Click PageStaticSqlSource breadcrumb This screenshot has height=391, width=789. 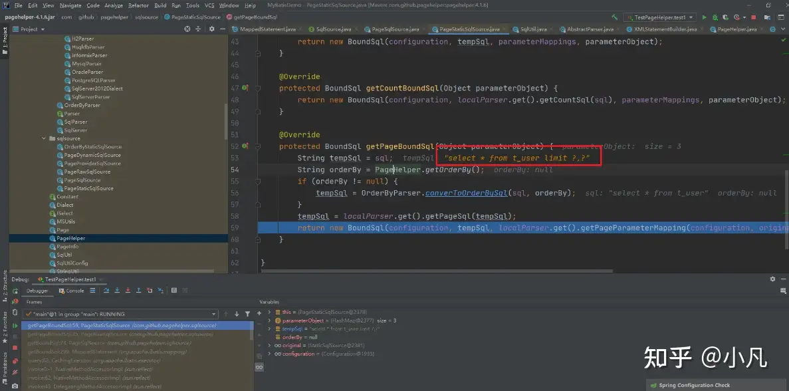click(192, 17)
